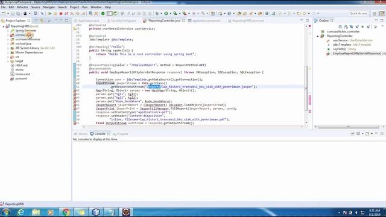
Task: Open the dropdown arrow beside the Run icon
Action: pos(170,13)
